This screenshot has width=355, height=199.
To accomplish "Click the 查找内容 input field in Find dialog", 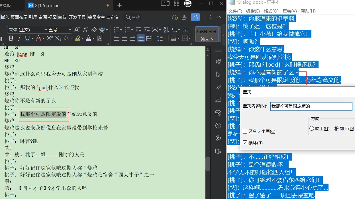I will click(x=311, y=106).
